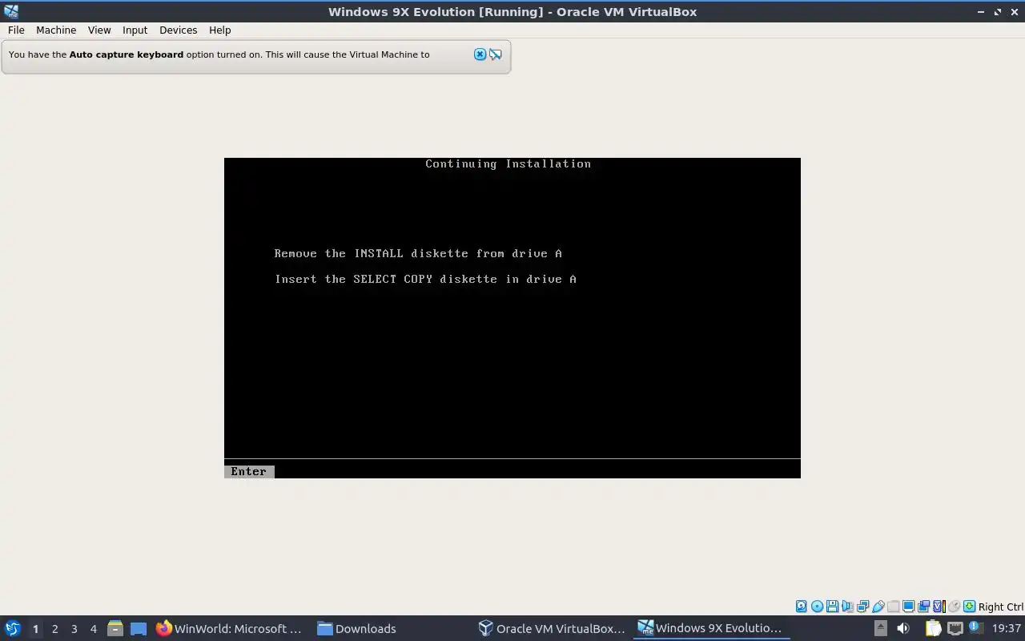The width and height of the screenshot is (1025, 641).
Task: Click the 19:37 clock
Action: [x=1006, y=628]
